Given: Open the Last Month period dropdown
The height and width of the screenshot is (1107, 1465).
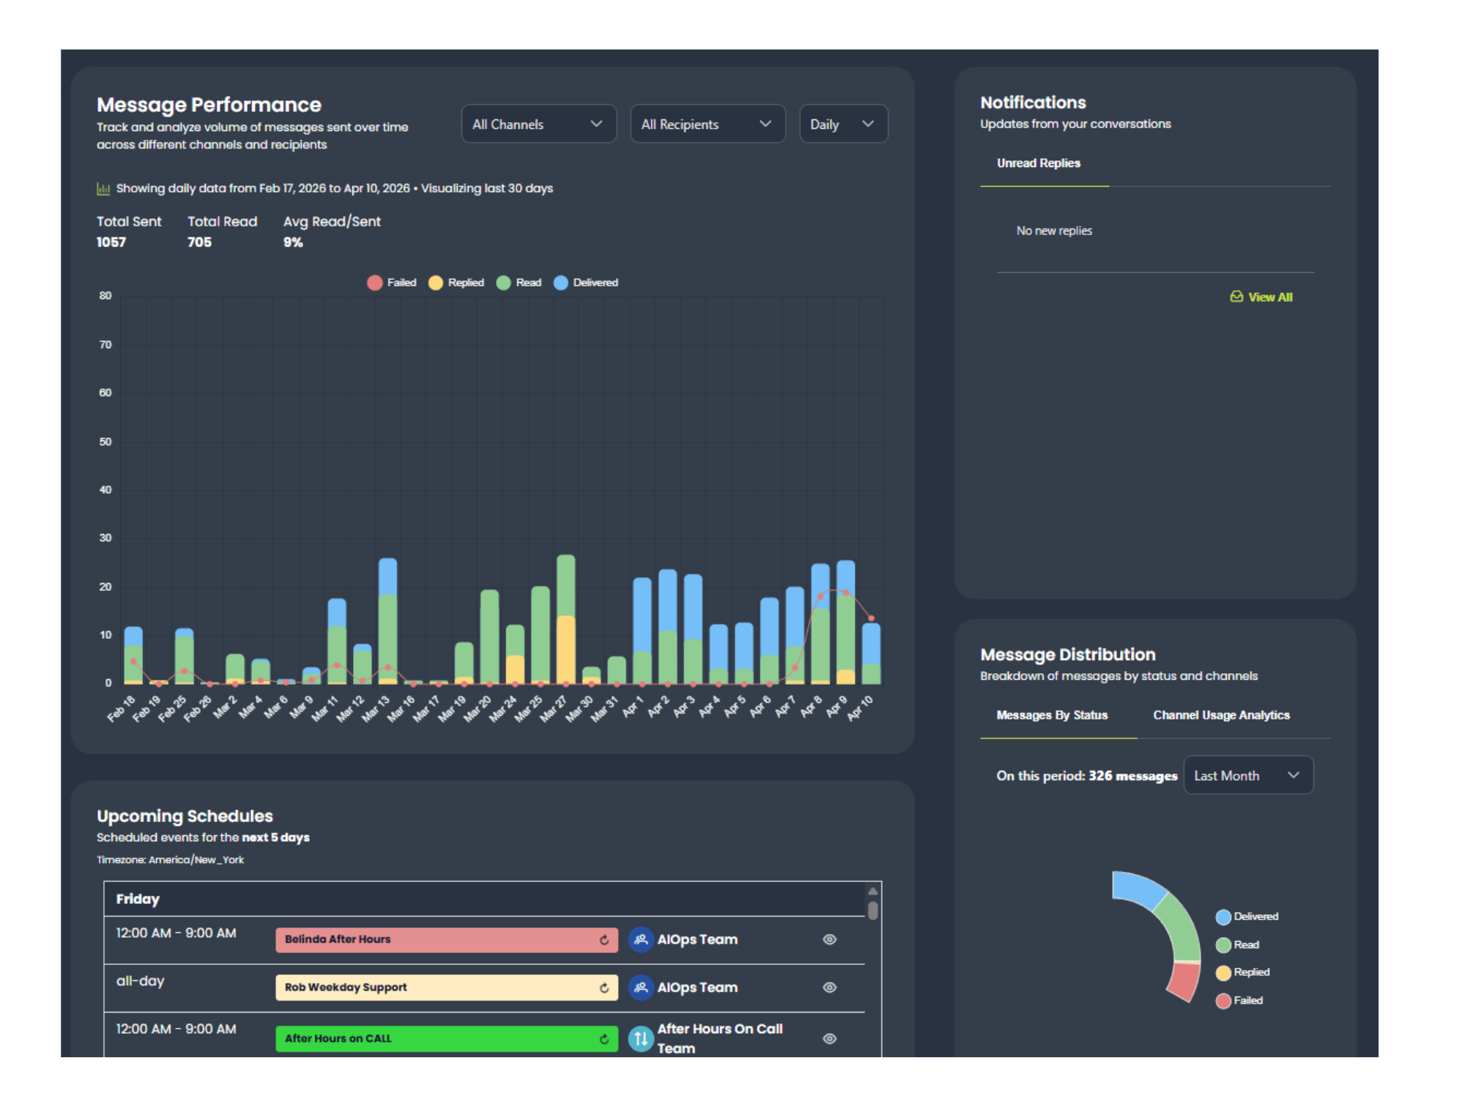Looking at the screenshot, I should click(x=1247, y=775).
